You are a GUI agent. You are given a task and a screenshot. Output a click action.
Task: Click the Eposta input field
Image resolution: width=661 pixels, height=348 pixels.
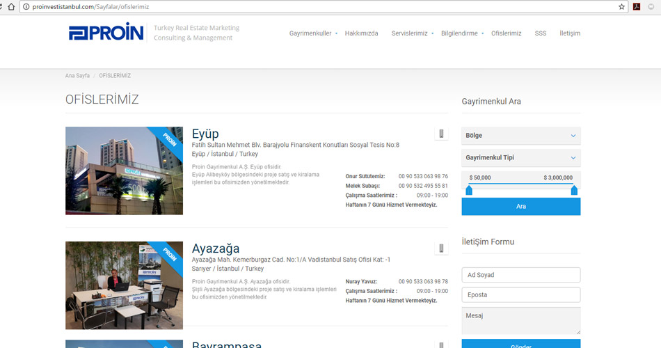(520, 295)
